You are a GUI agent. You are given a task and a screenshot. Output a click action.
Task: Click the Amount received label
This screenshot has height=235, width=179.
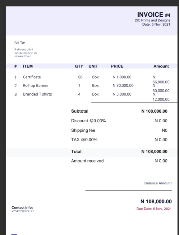(x=87, y=161)
